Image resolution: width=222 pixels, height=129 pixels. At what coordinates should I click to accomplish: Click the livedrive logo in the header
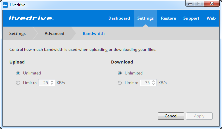pyautogui.click(x=31, y=18)
